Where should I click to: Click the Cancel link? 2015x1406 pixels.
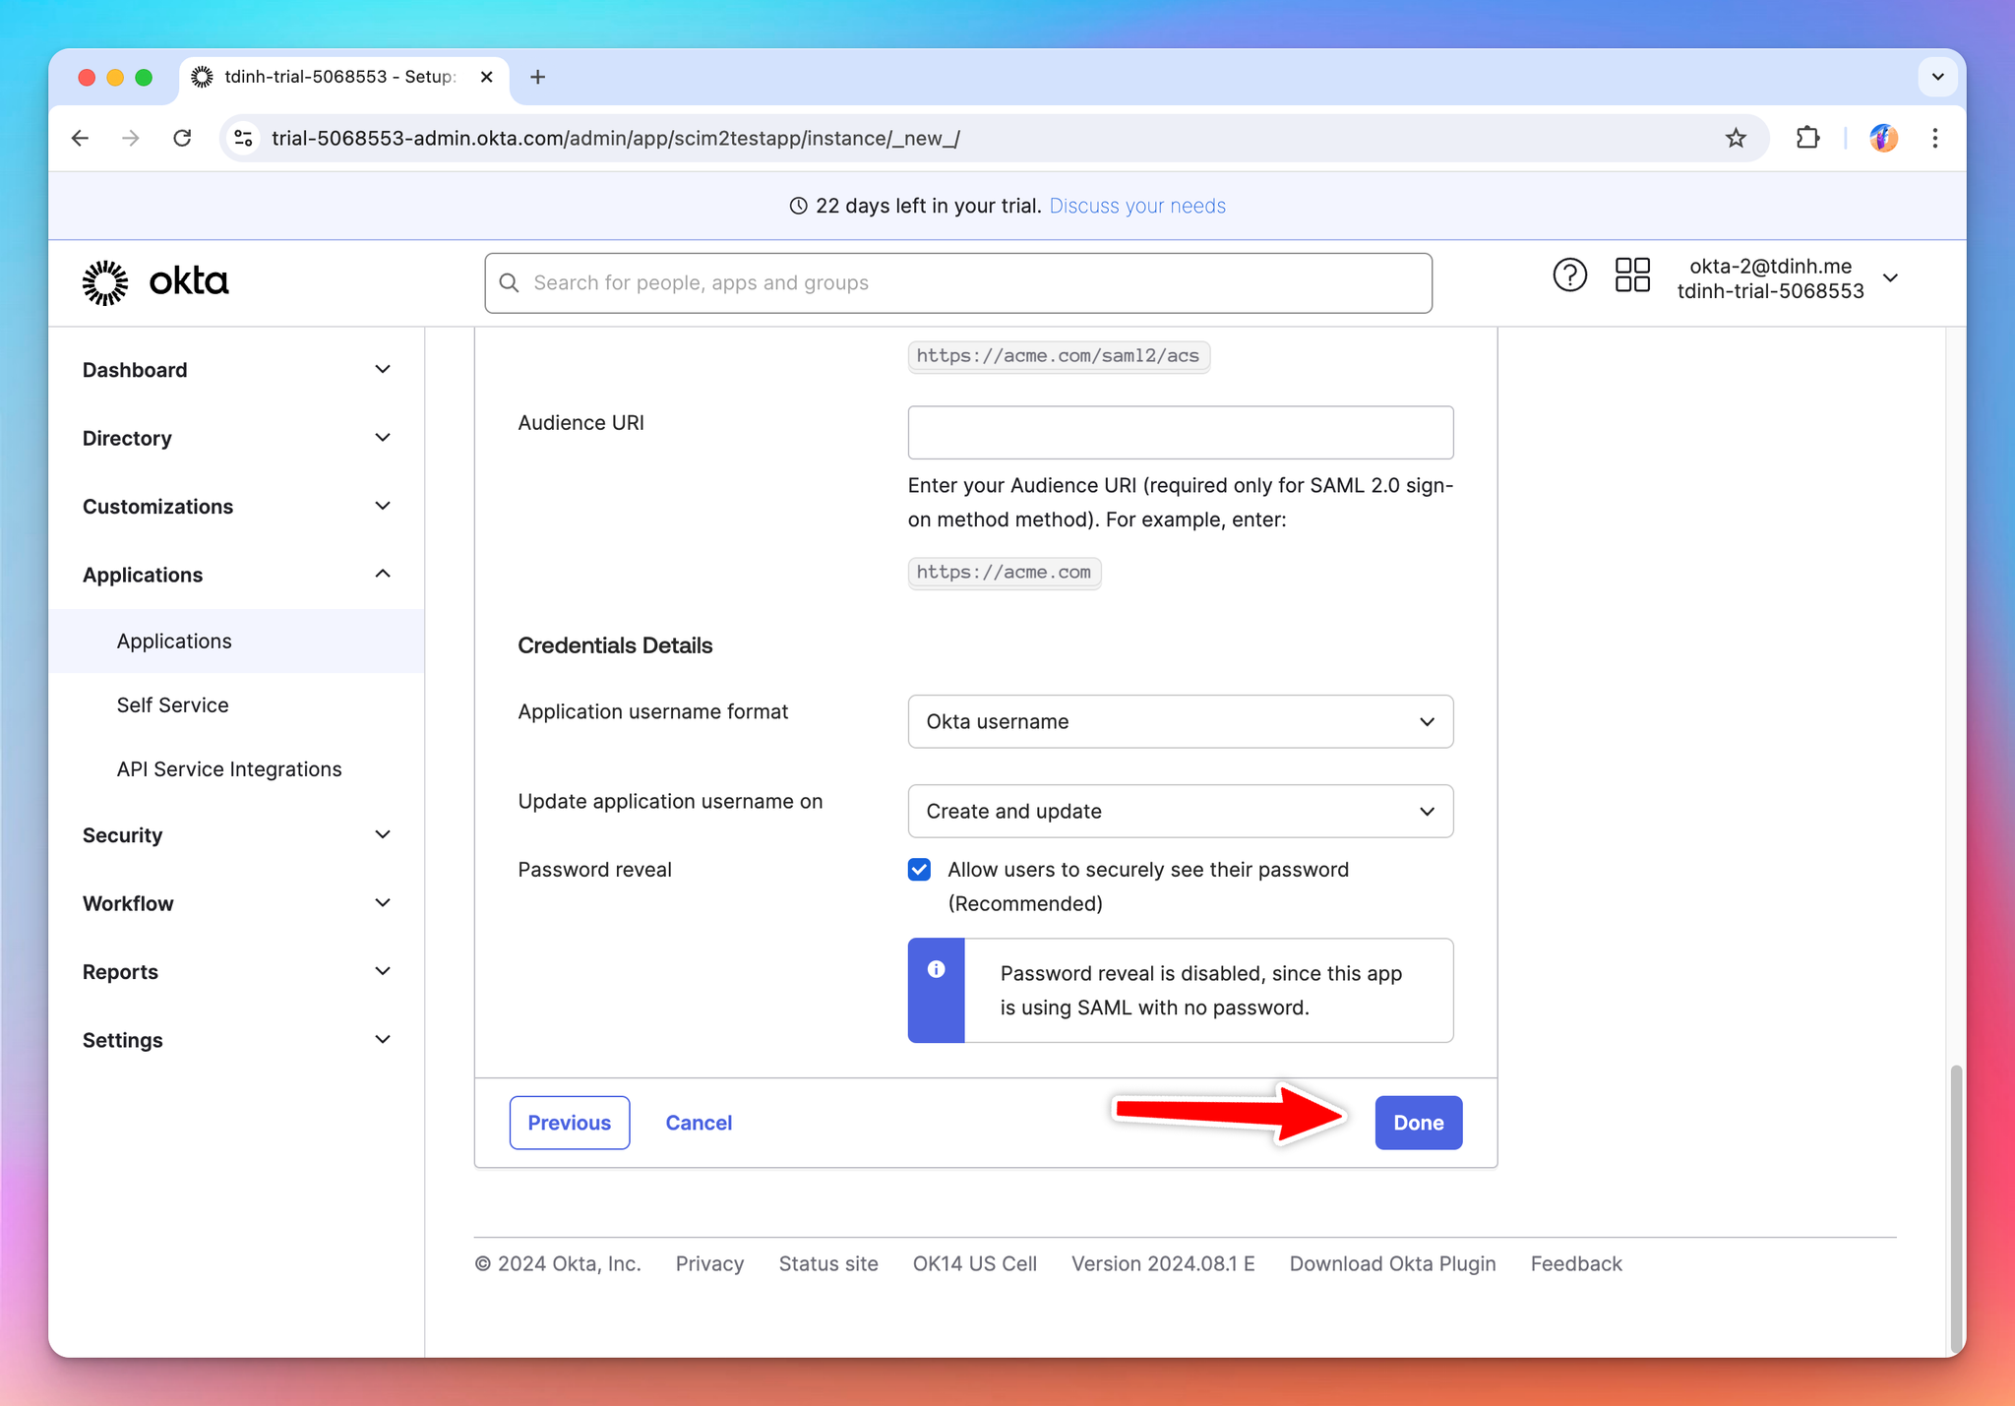(x=699, y=1123)
